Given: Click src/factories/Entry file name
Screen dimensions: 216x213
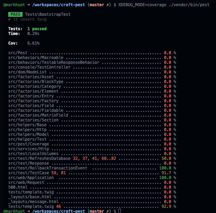Looking at the screenshot, I should tap(31, 96).
